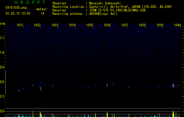Click the 1033 time axis marker
184x117 pixels.
[x=55, y=25]
